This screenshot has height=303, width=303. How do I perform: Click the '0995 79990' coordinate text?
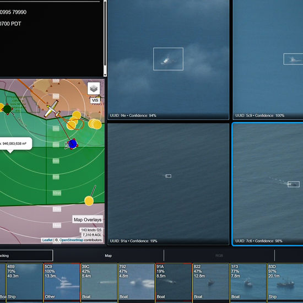pyautogui.click(x=13, y=12)
